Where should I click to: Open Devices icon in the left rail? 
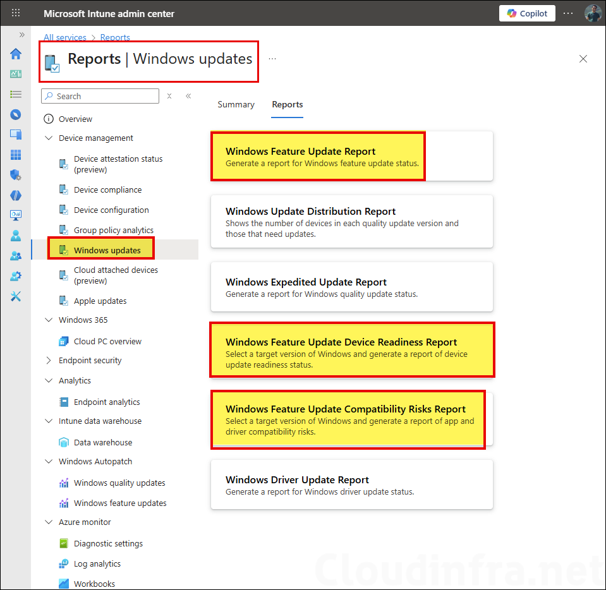tap(16, 135)
